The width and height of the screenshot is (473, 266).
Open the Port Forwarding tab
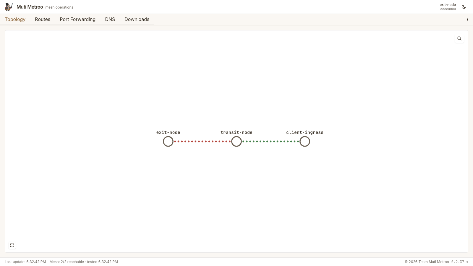pyautogui.click(x=77, y=19)
